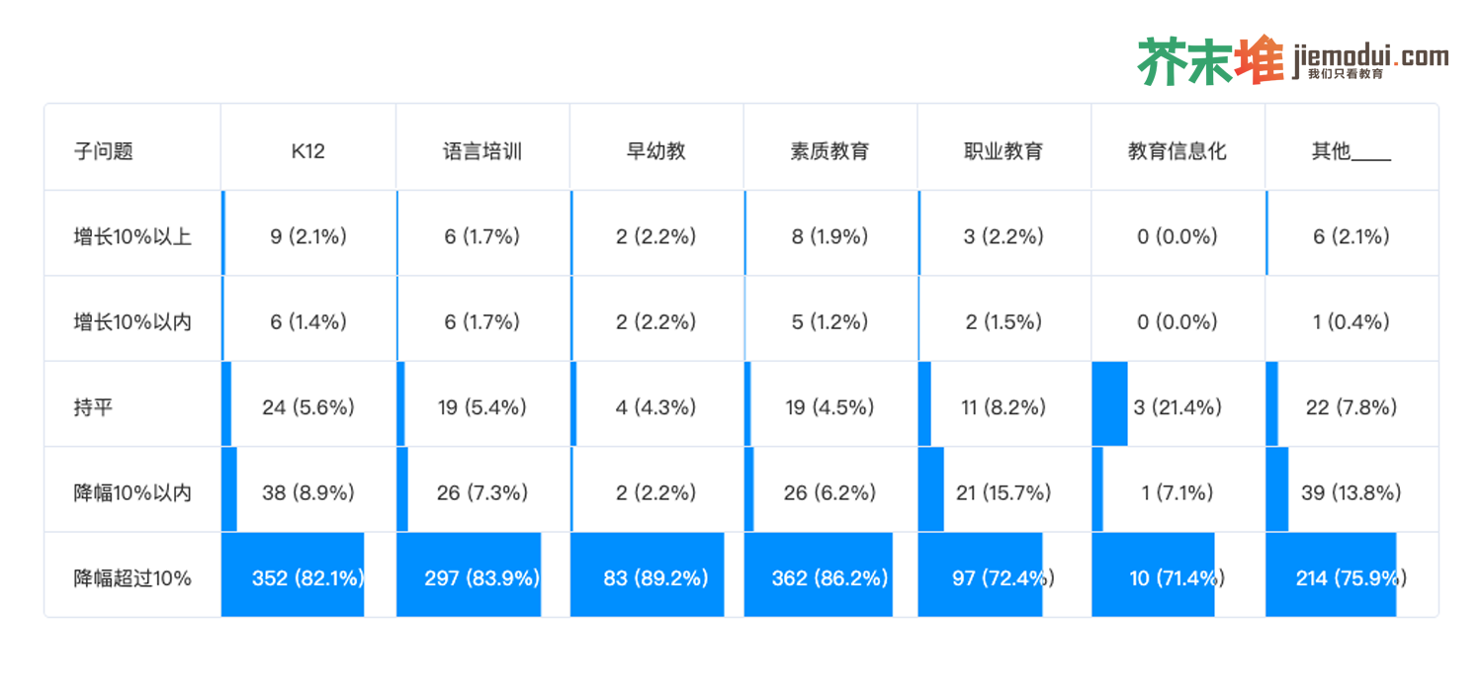Click the 早幼教 column header
The image size is (1483, 692).
click(x=655, y=151)
